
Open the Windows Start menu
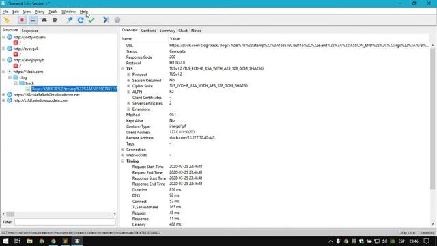(5, 241)
